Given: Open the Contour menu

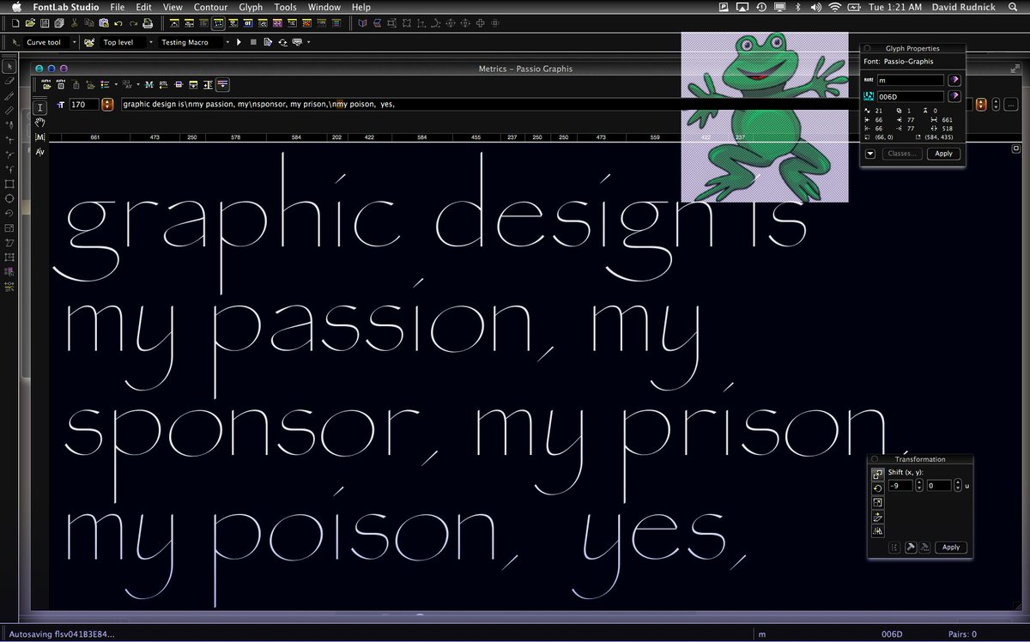Looking at the screenshot, I should (x=210, y=7).
